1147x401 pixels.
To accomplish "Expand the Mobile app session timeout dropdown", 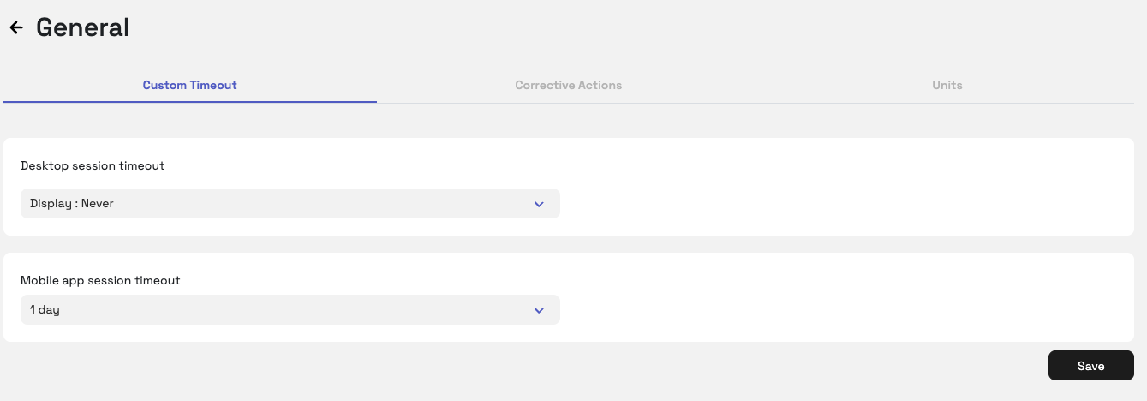I will (290, 310).
